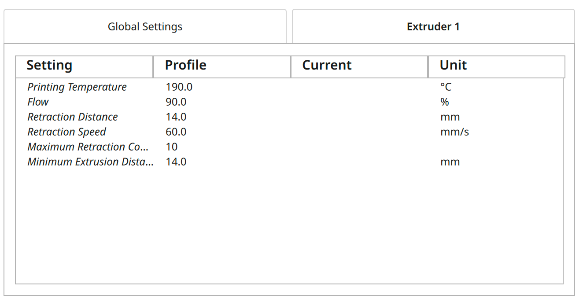Click the Setting column header
This screenshot has width=583, height=302.
click(84, 66)
